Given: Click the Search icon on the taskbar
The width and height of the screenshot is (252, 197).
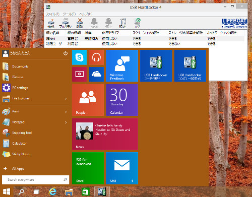Looking at the screenshot, I should pyautogui.click(x=21, y=191).
